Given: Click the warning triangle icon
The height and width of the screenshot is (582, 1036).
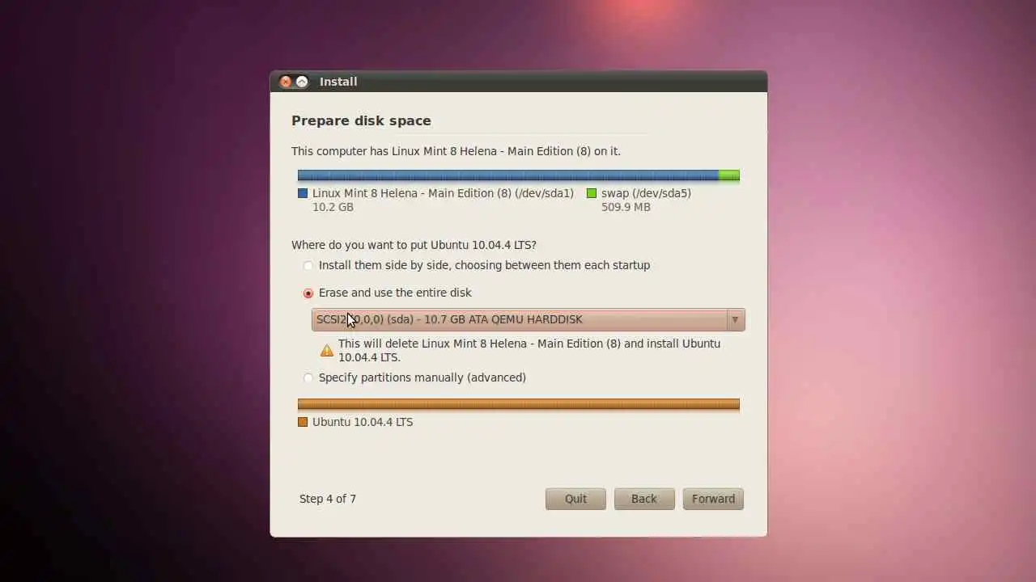Looking at the screenshot, I should click(x=327, y=350).
